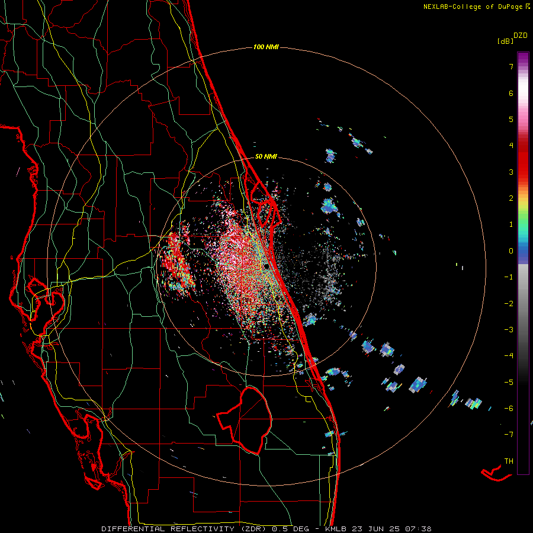The width and height of the screenshot is (533, 533).
Task: Click the "-5" value on the color scale
Action: pyautogui.click(x=509, y=383)
